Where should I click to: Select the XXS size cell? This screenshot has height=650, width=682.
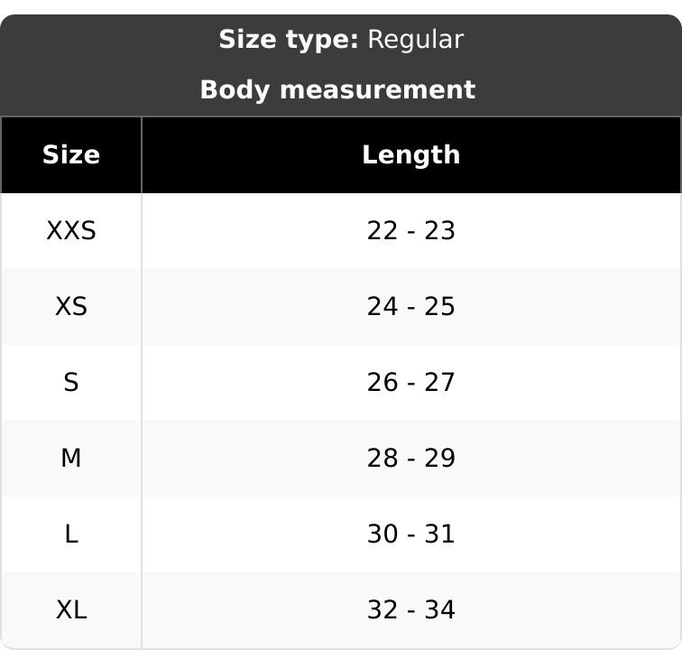pos(71,231)
